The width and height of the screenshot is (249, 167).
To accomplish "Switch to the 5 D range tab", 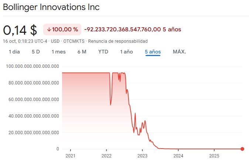I will [36, 52].
